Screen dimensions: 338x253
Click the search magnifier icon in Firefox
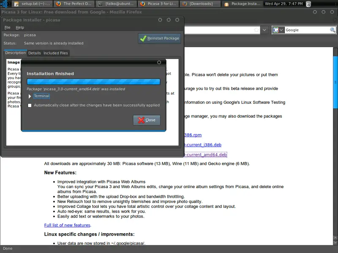(x=333, y=30)
